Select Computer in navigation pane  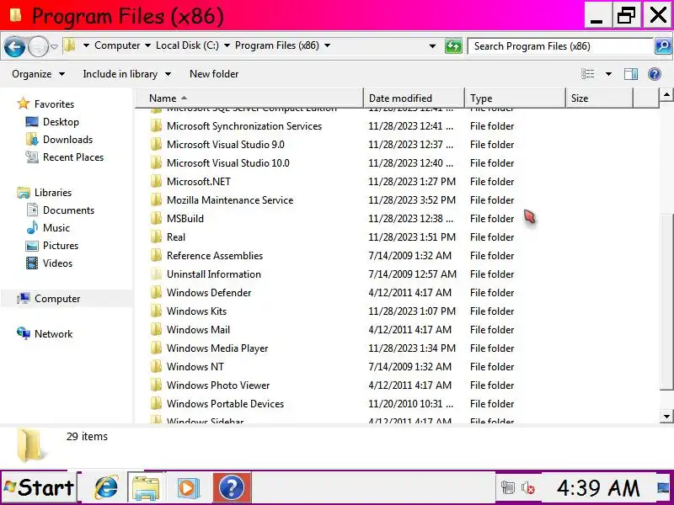tap(57, 299)
